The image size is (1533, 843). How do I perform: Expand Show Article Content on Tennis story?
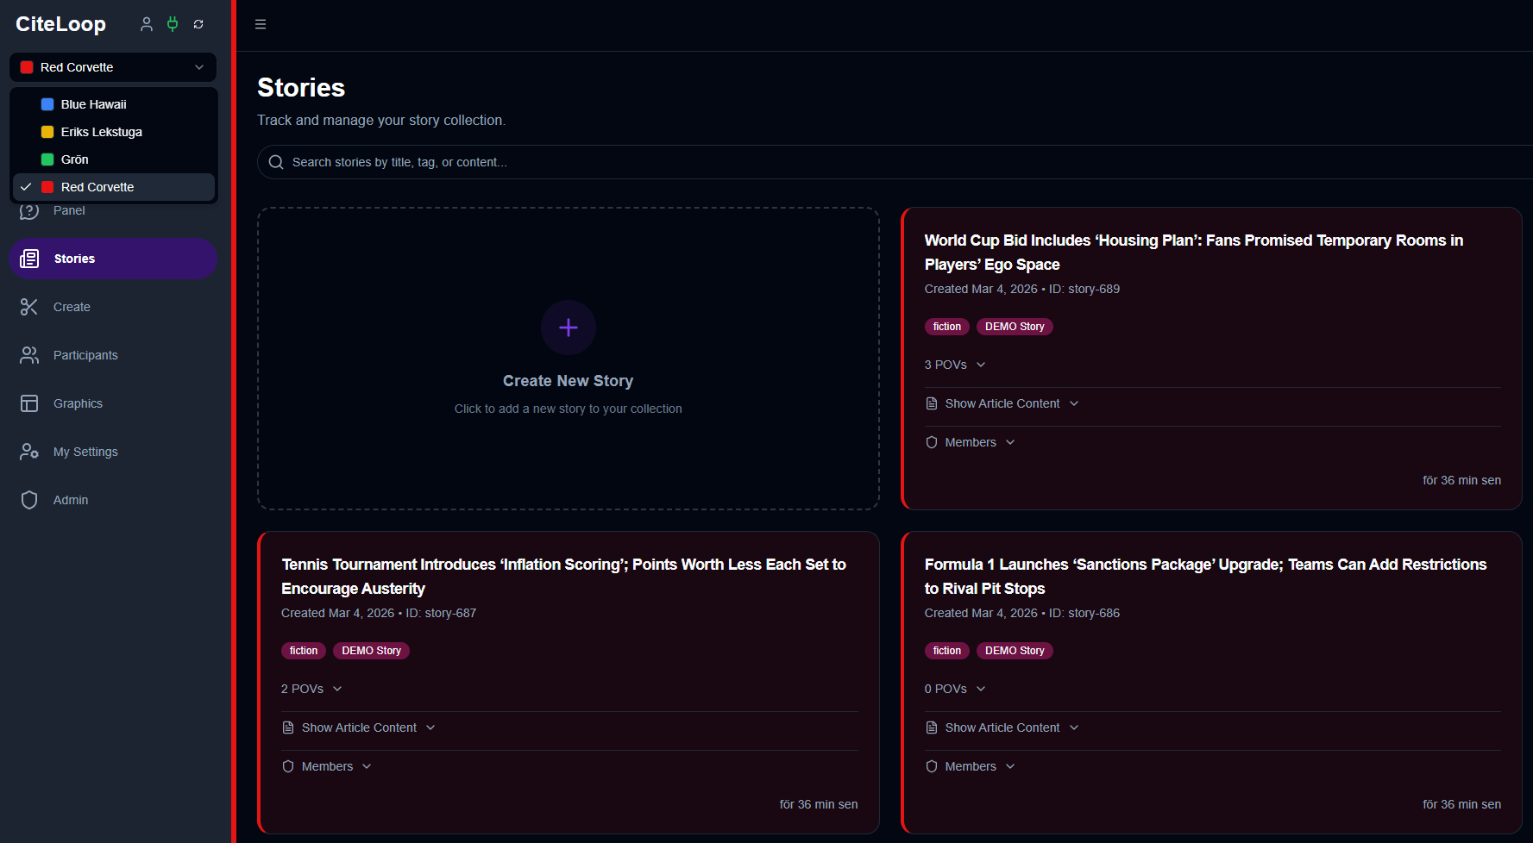point(359,727)
